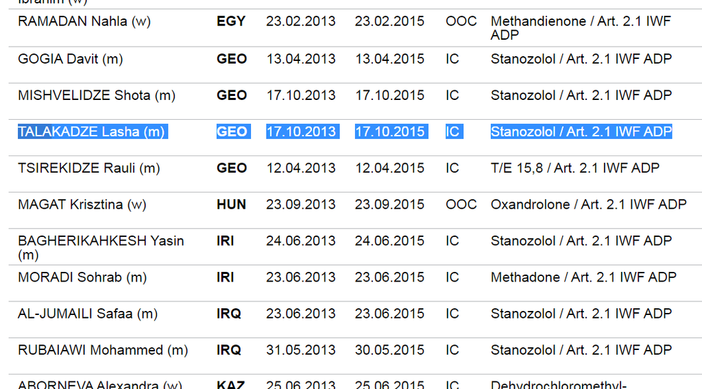This screenshot has width=702, height=389.
Task: Click the BAGHERIKAHKESH Yasin name cell
Action: [x=100, y=241]
